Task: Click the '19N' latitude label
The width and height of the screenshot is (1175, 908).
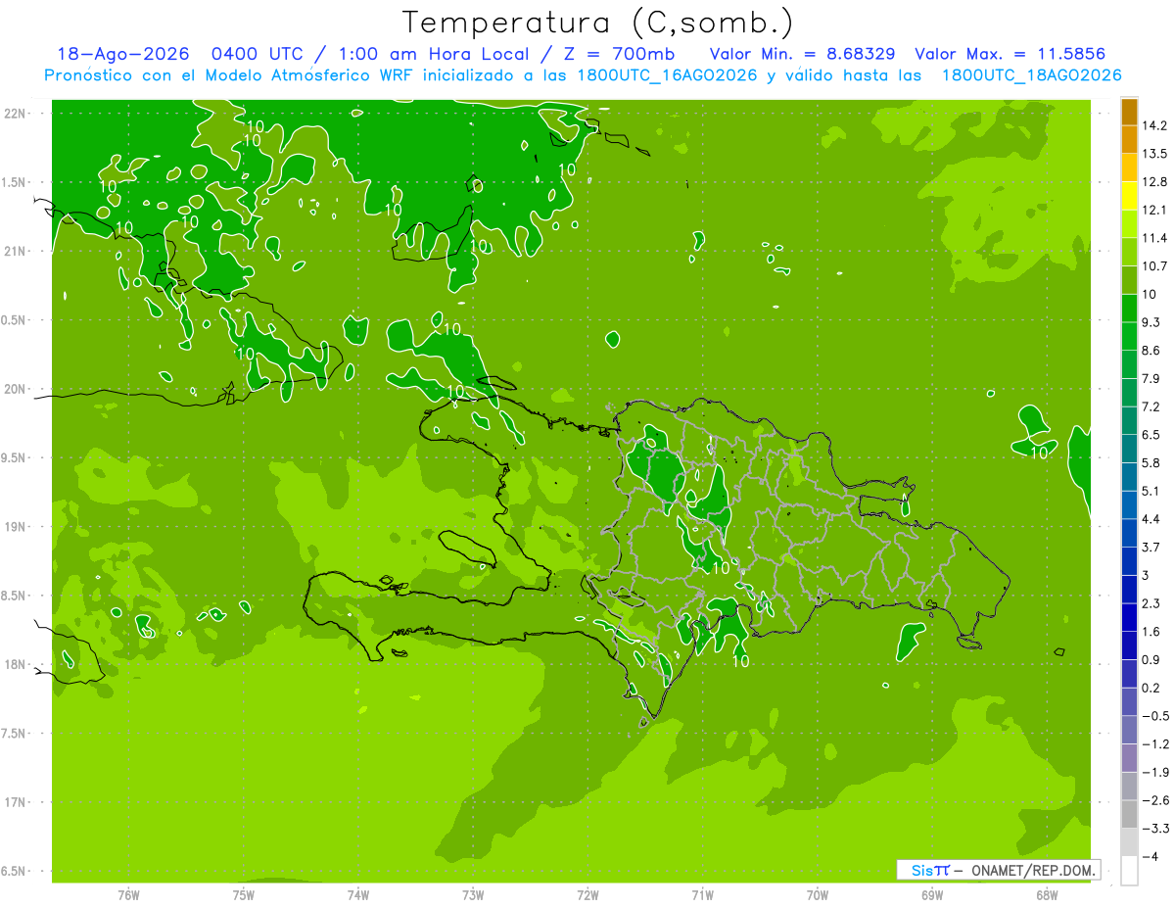Action: (x=17, y=527)
